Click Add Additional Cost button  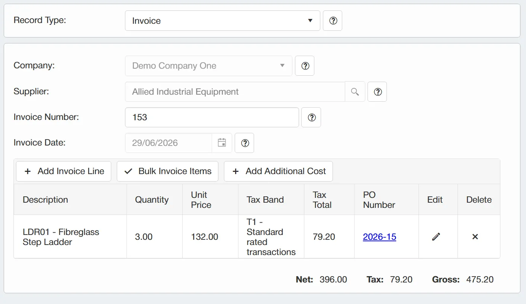click(278, 171)
